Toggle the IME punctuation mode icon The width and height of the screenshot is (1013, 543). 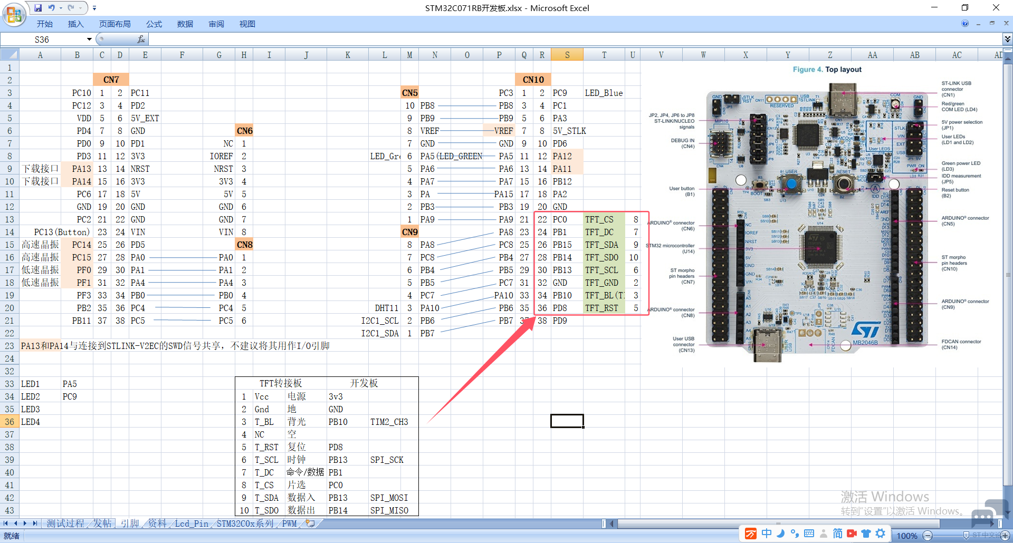click(795, 534)
